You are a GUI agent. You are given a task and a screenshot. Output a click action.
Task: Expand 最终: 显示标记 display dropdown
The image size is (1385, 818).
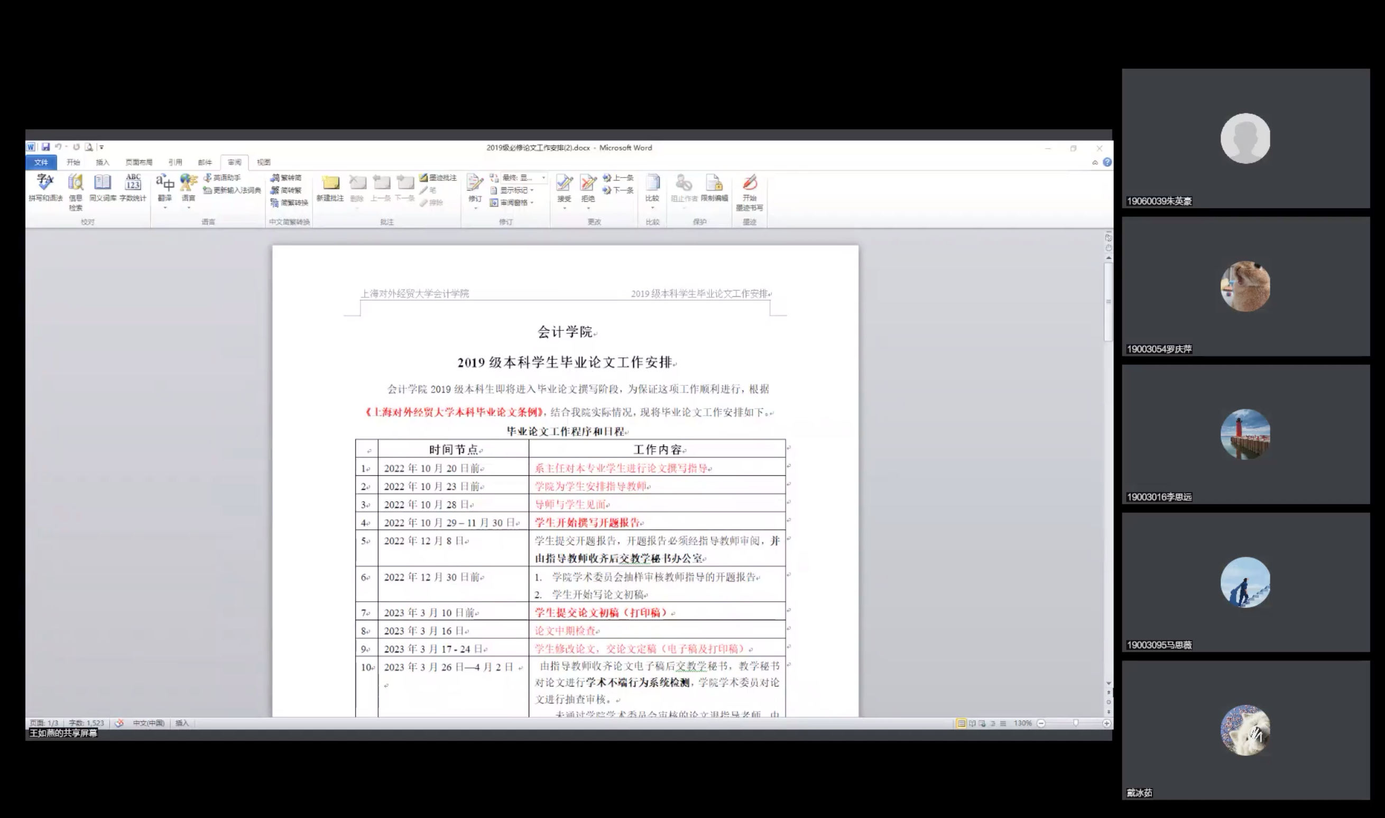543,178
